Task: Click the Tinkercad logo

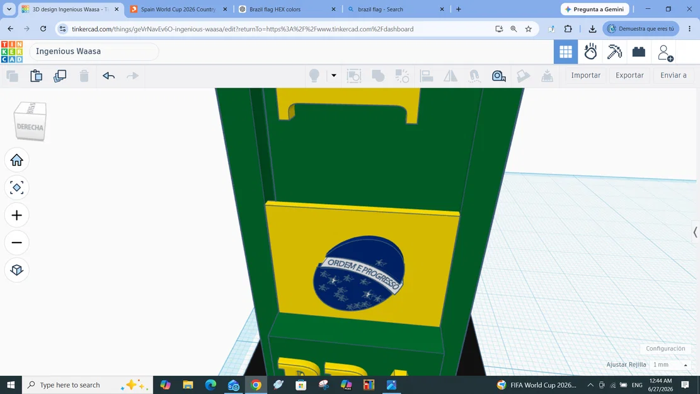Action: tap(12, 51)
